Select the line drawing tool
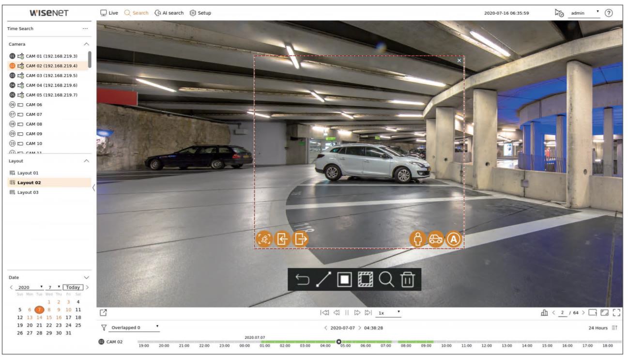 pos(324,280)
